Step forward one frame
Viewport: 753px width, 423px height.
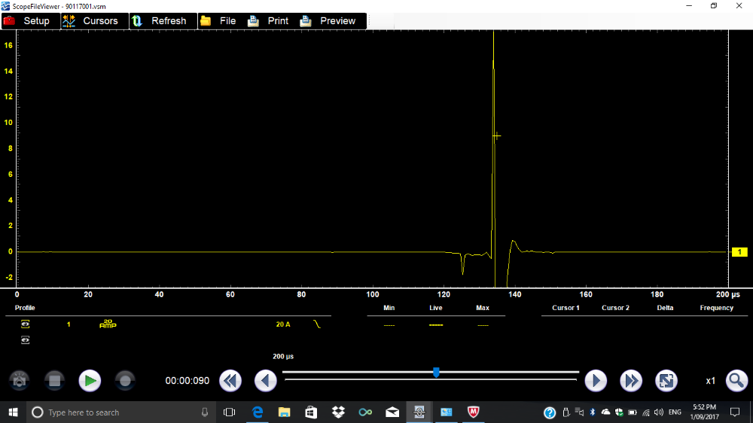pos(596,381)
